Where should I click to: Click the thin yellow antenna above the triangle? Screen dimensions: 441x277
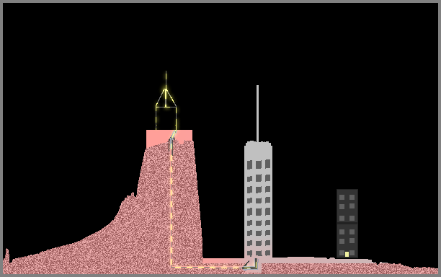(x=166, y=79)
